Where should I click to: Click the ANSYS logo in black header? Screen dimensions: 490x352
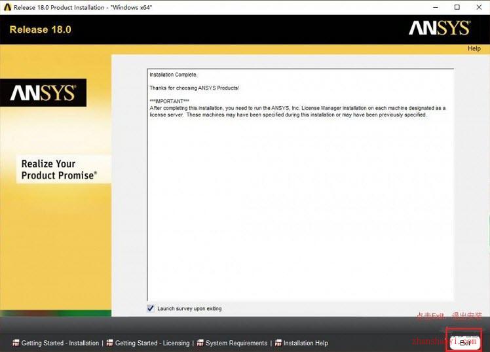pos(440,28)
